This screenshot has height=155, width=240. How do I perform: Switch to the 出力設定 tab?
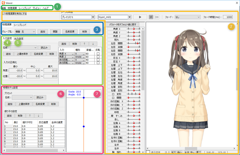19,39
